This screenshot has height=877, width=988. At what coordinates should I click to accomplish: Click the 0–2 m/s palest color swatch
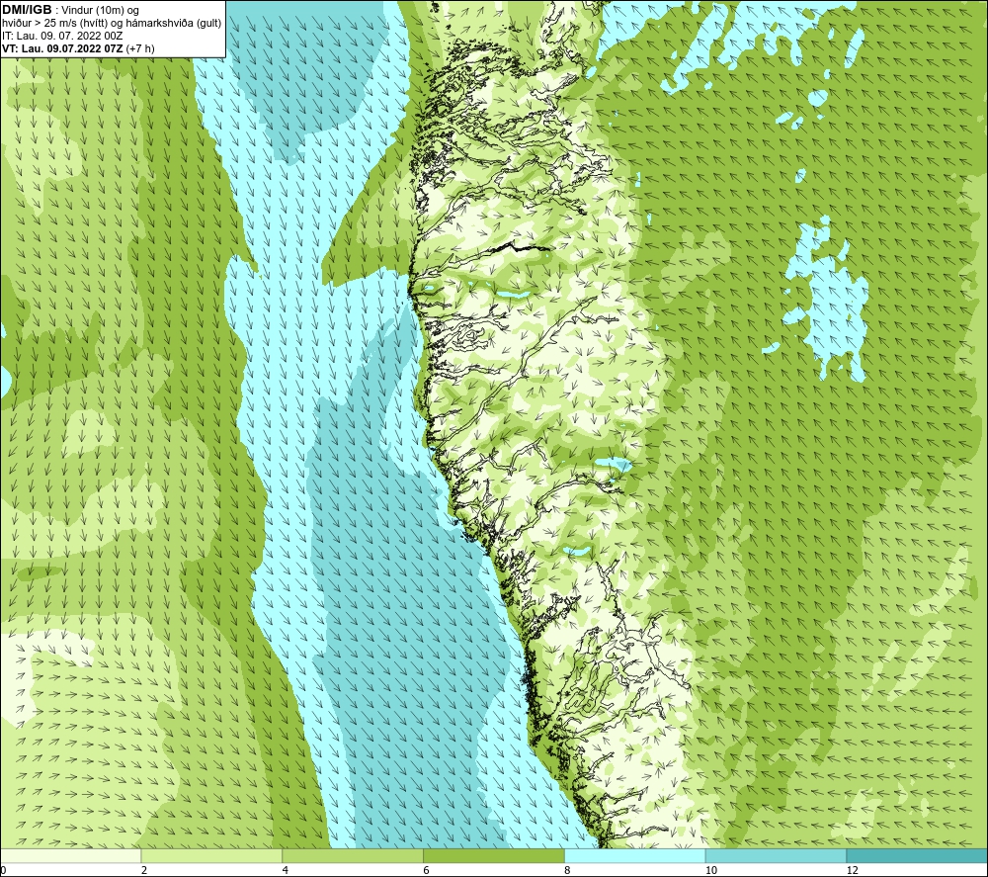pyautogui.click(x=70, y=856)
